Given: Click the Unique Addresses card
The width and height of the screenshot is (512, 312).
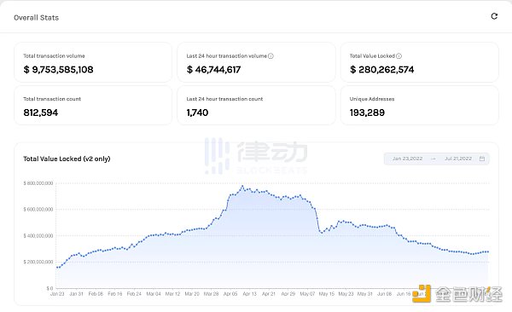Looking at the screenshot, I should tap(420, 106).
